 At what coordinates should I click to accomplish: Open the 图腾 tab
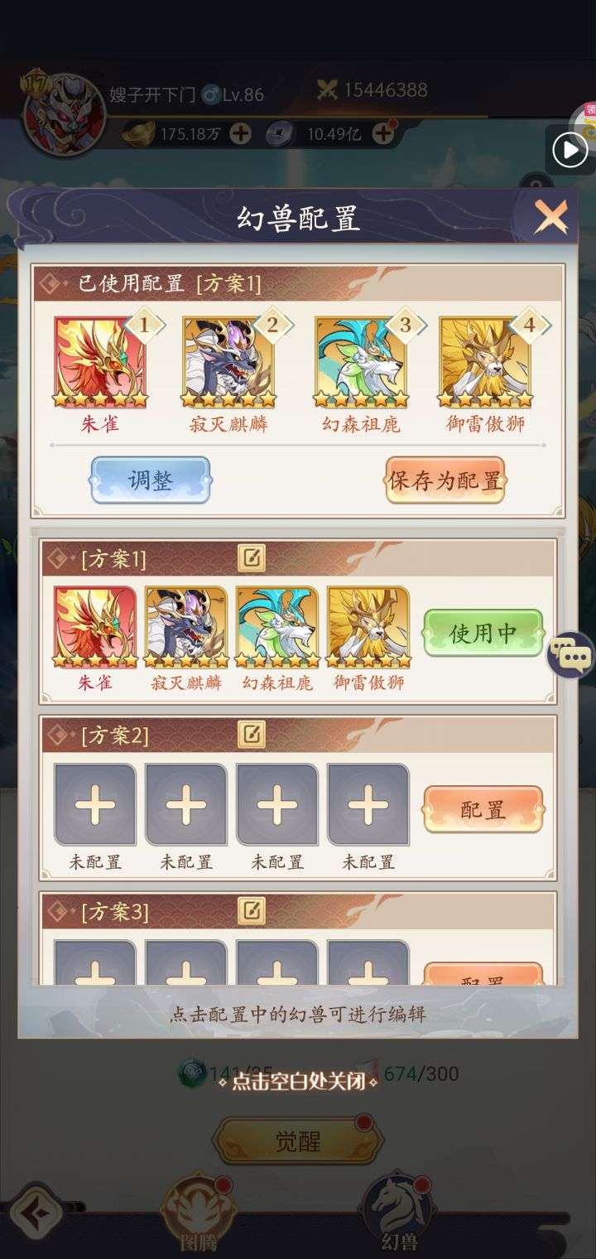pyautogui.click(x=199, y=1212)
